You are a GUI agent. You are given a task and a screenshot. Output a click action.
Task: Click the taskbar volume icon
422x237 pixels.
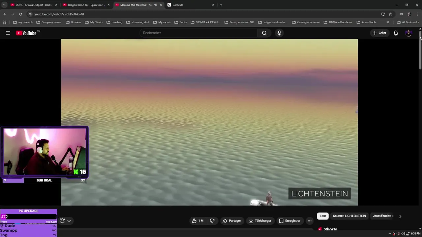click(x=403, y=234)
